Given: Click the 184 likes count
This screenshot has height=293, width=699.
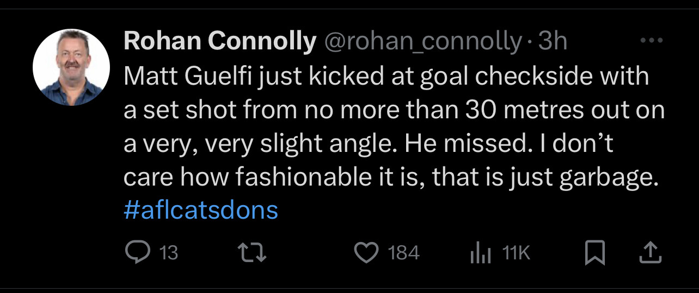Looking at the screenshot, I should click(x=403, y=253).
